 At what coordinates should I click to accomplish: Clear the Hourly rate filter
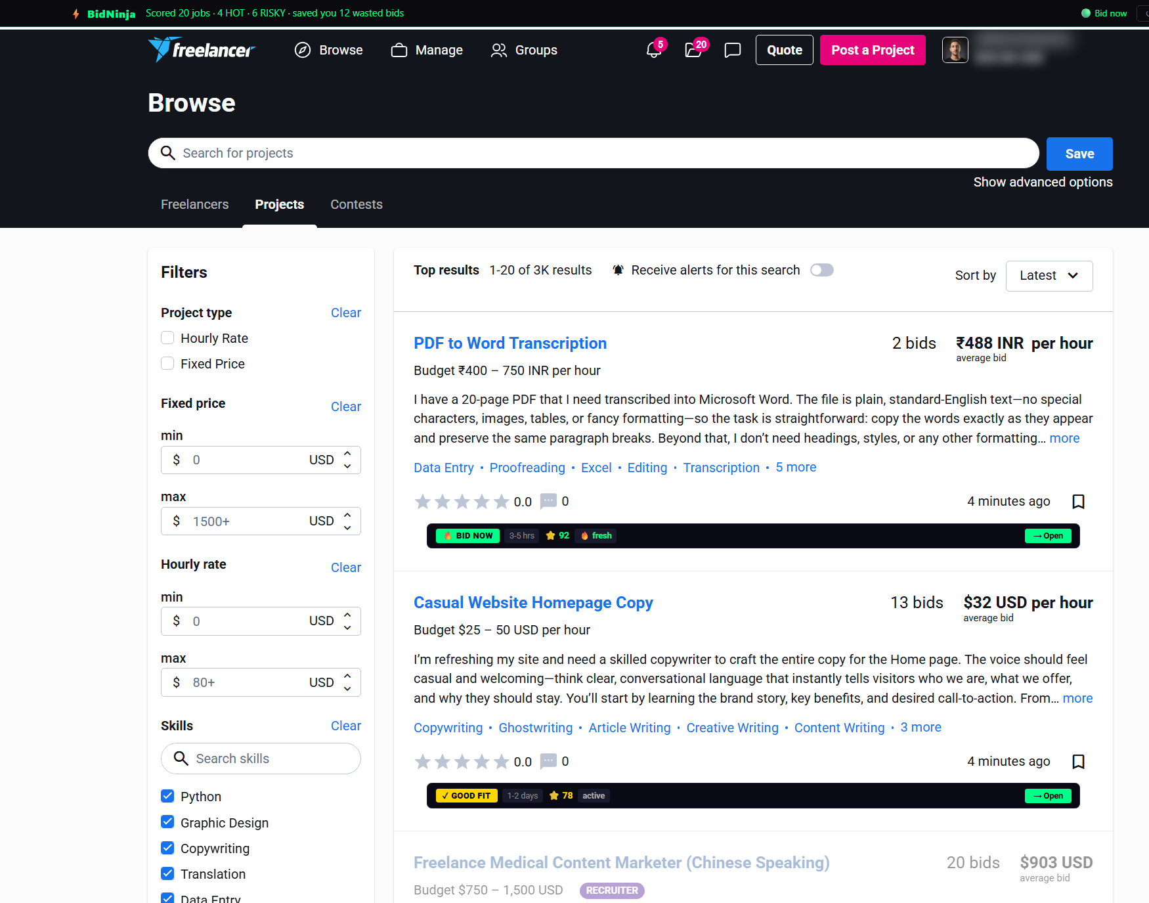click(x=346, y=567)
